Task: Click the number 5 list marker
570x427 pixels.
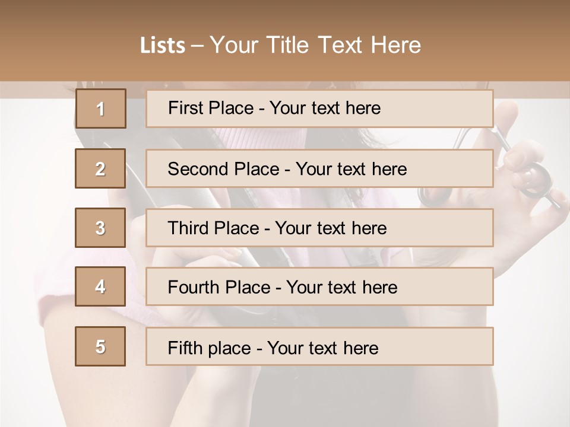Action: tap(100, 346)
